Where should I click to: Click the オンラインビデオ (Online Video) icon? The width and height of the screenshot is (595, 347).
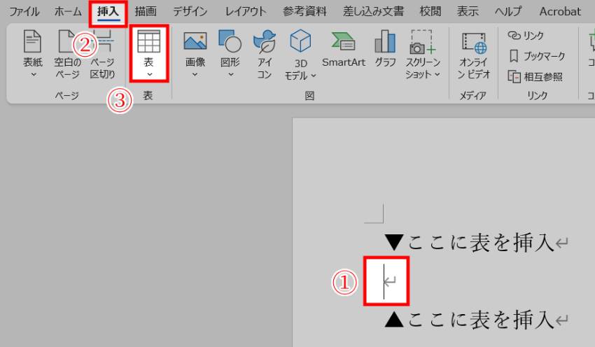pyautogui.click(x=474, y=52)
